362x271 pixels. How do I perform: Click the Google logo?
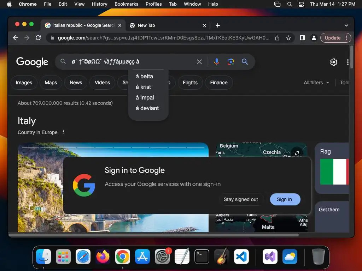pyautogui.click(x=32, y=62)
